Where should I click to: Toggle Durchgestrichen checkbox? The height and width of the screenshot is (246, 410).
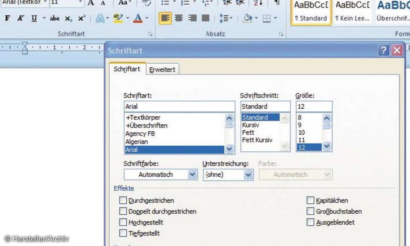pos(123,201)
